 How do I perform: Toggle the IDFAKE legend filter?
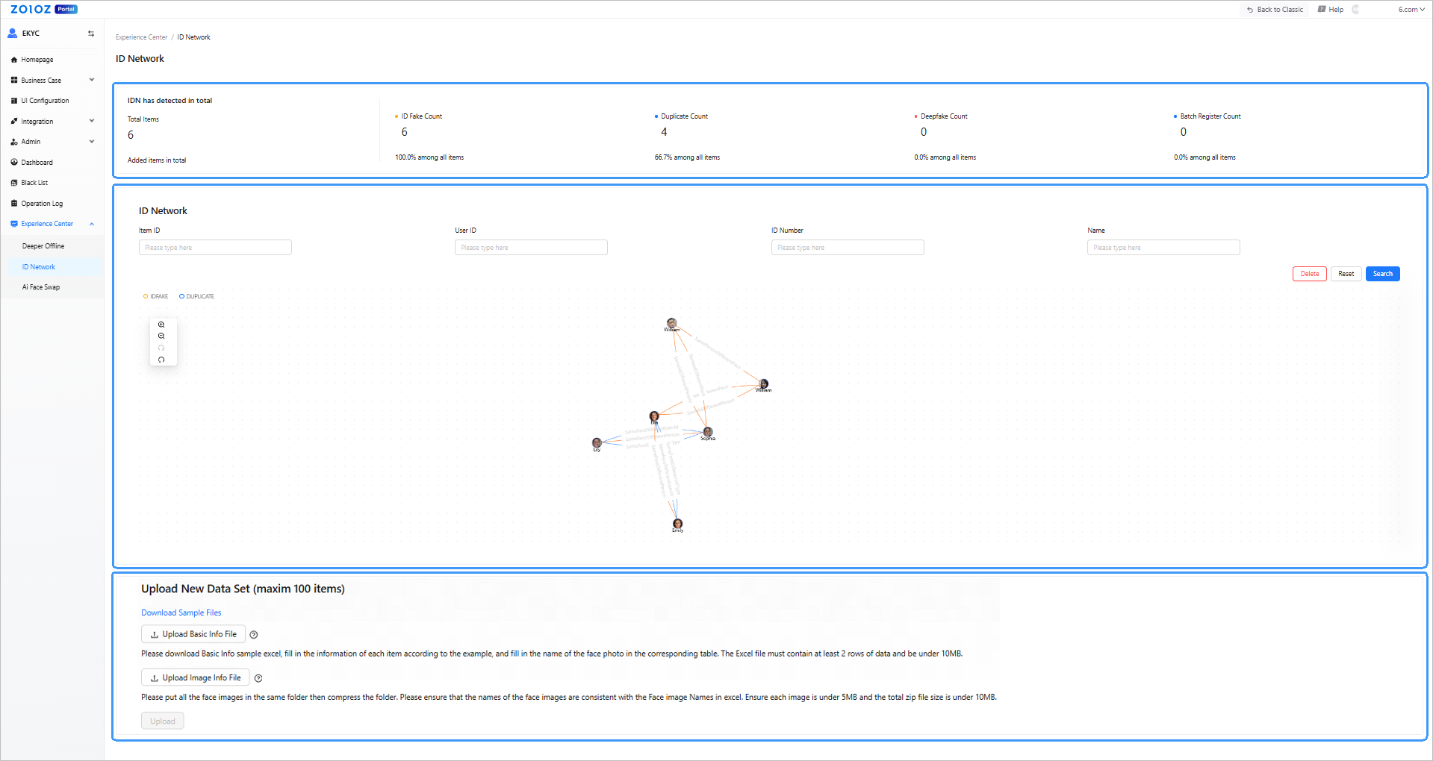pos(155,296)
